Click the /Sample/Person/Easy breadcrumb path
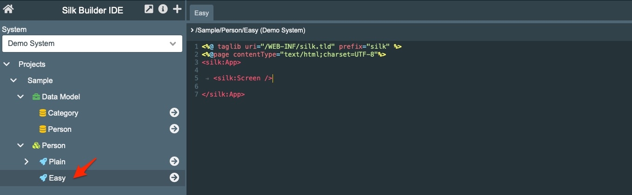632x195 pixels. point(250,30)
